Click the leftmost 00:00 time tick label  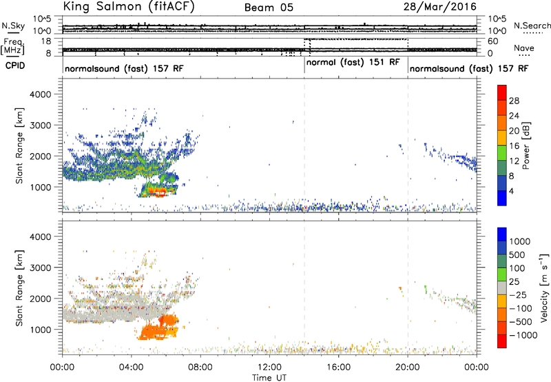(x=62, y=368)
